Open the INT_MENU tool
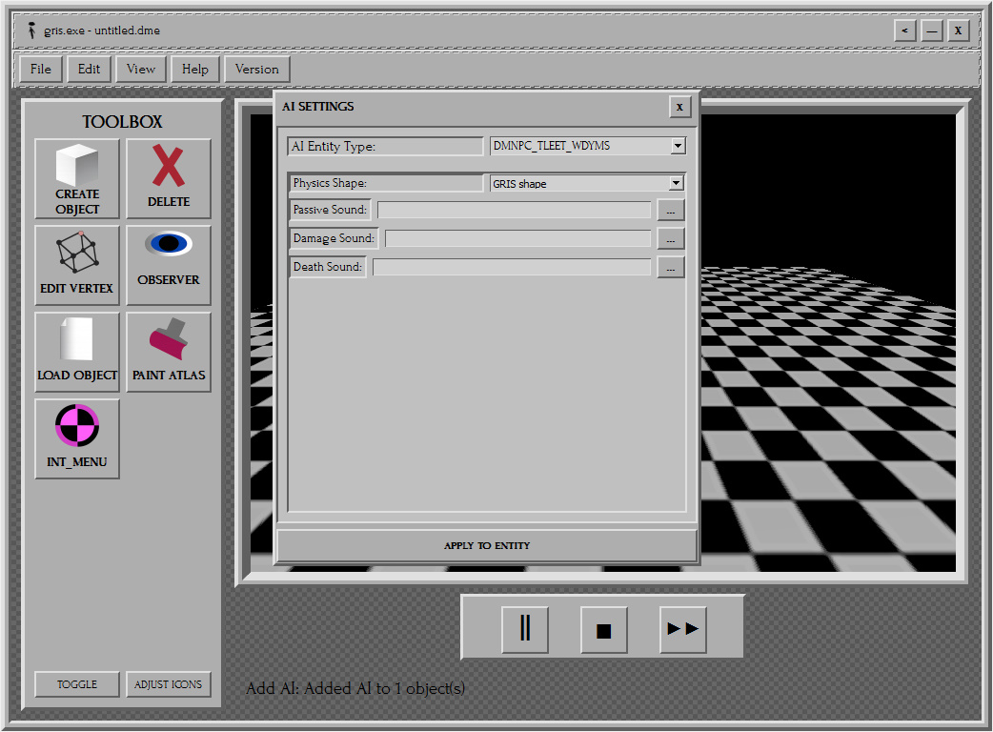993x732 pixels. 76,438
